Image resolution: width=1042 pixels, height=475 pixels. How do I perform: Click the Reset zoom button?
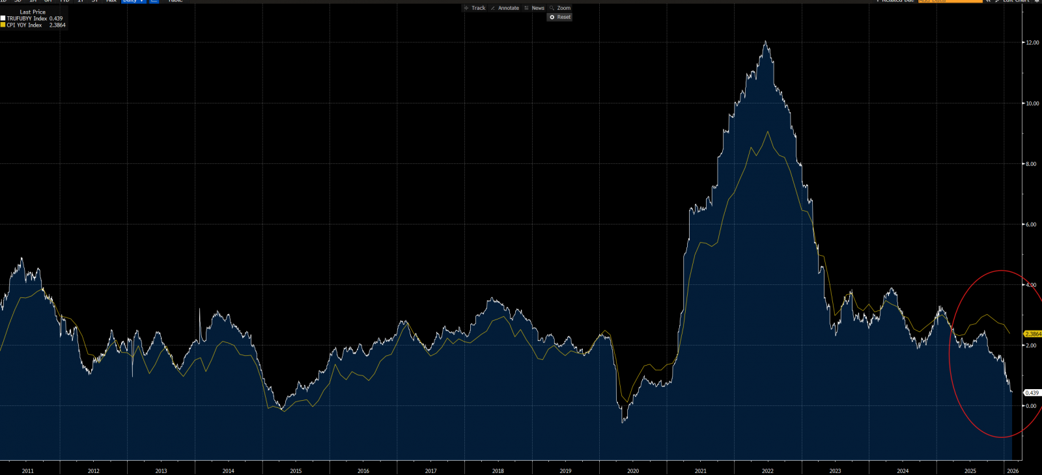point(560,17)
